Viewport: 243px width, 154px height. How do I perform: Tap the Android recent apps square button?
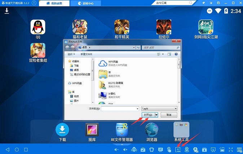pyautogui.click(x=26, y=150)
